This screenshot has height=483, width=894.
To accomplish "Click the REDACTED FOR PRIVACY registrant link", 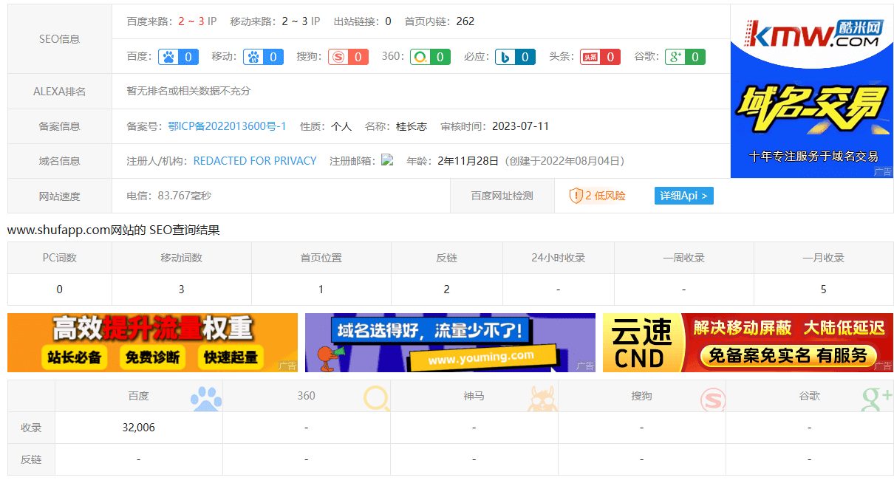I will 255,161.
